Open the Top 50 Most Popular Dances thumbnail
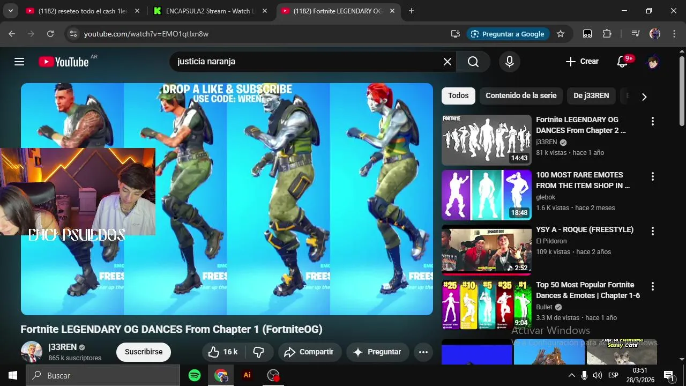The height and width of the screenshot is (386, 686). coord(487,305)
